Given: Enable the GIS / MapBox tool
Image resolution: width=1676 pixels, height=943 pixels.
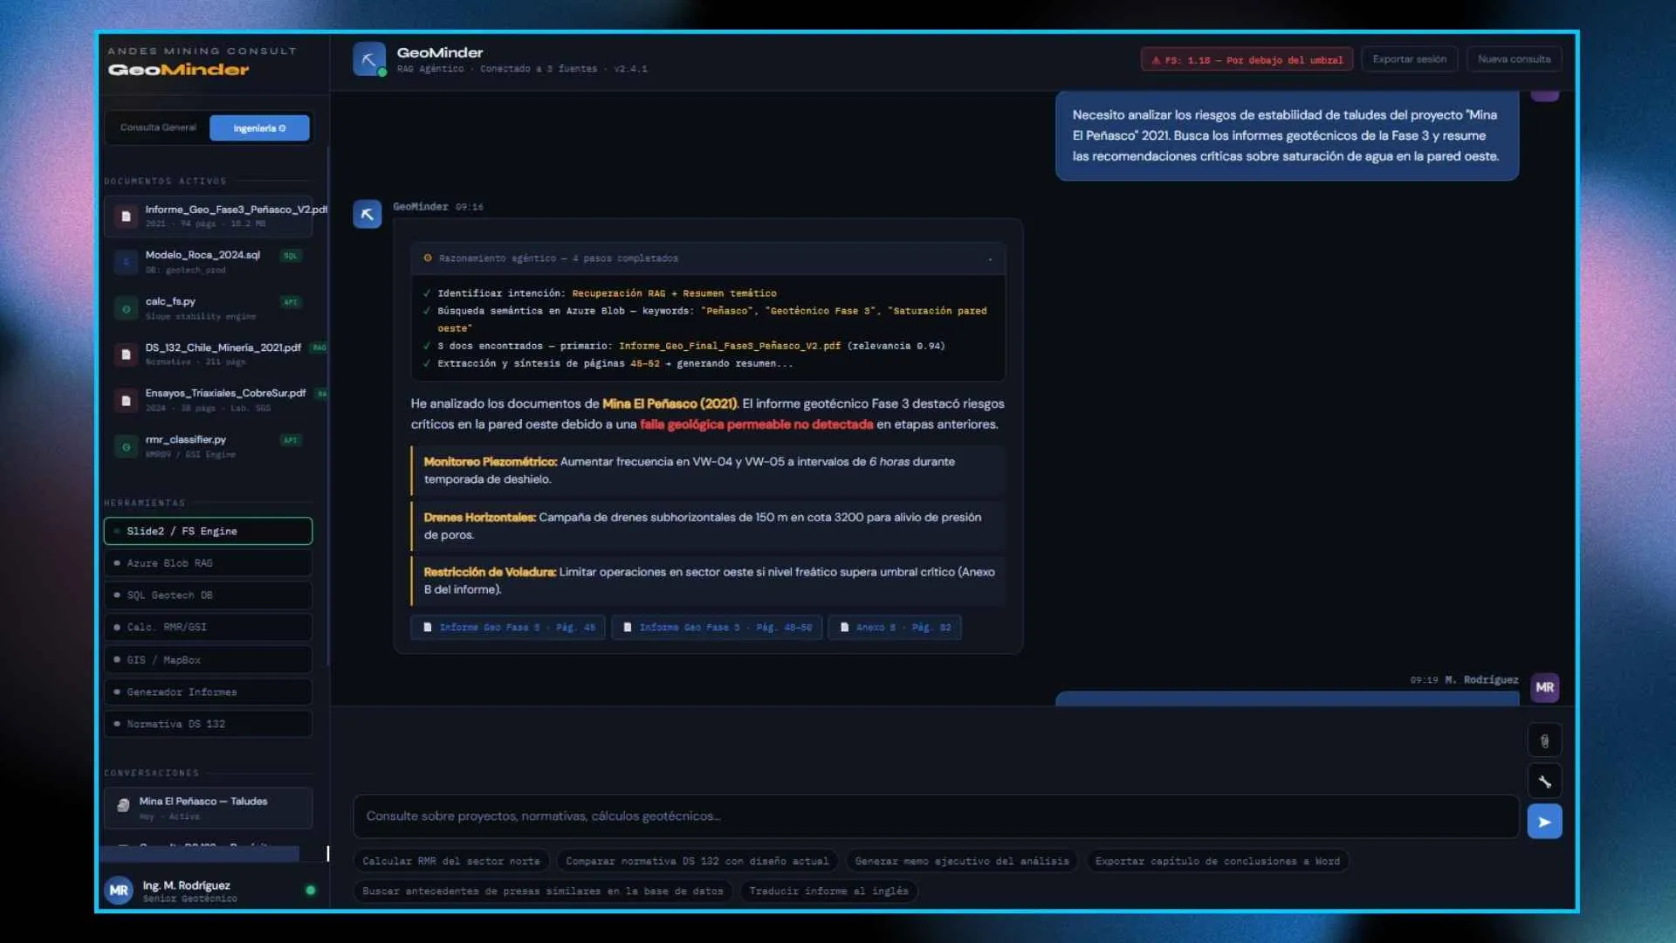Looking at the screenshot, I should (x=208, y=660).
